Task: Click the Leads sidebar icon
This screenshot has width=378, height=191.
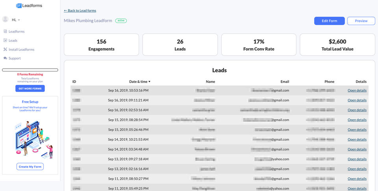Action: coord(5,40)
